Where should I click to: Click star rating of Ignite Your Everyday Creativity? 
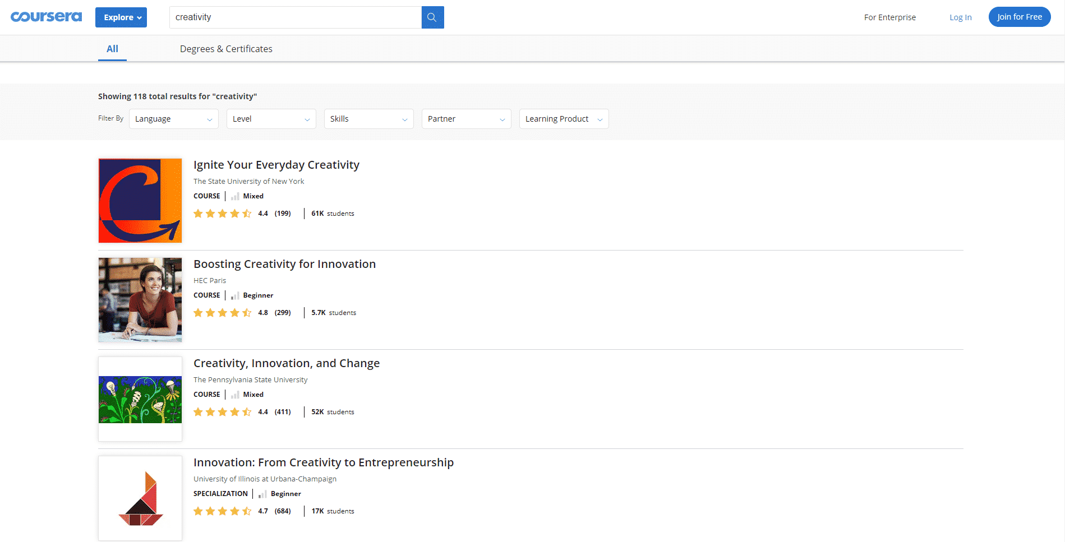tap(223, 214)
